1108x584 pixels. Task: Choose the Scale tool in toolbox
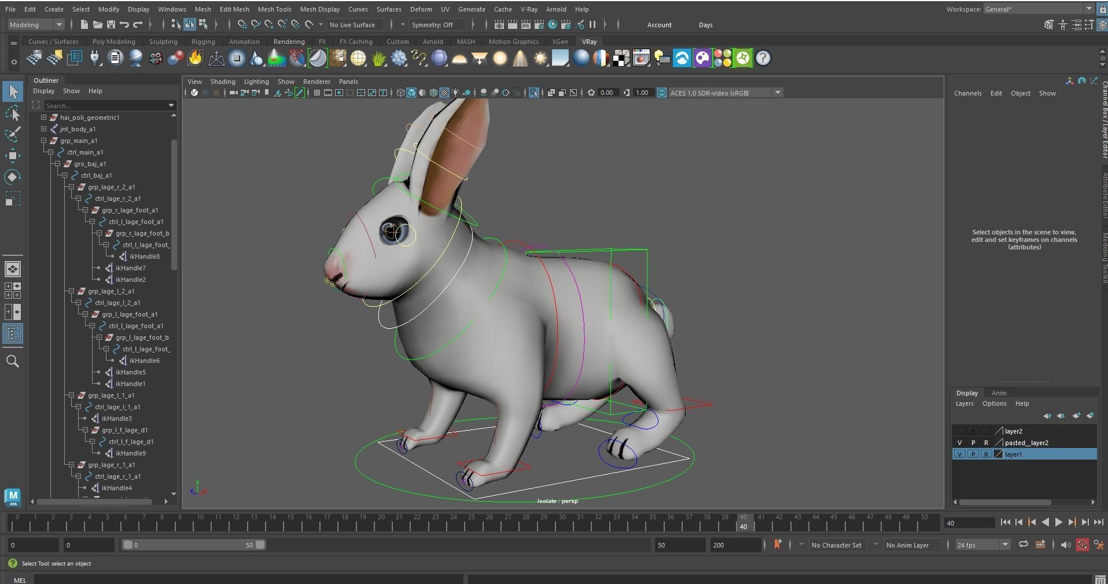(x=13, y=199)
